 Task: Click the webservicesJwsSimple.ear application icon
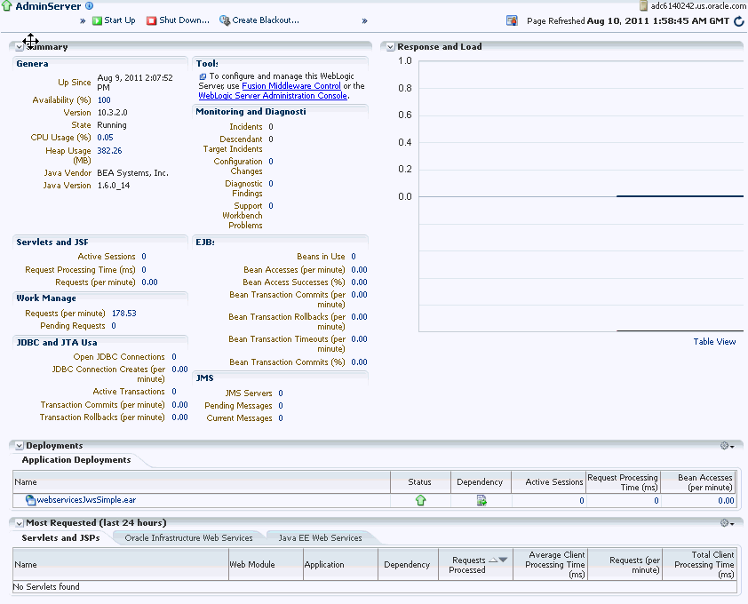30,500
